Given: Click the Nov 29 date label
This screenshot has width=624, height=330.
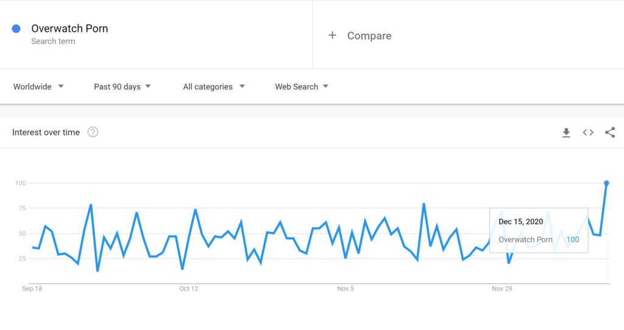Looking at the screenshot, I should click(502, 289).
